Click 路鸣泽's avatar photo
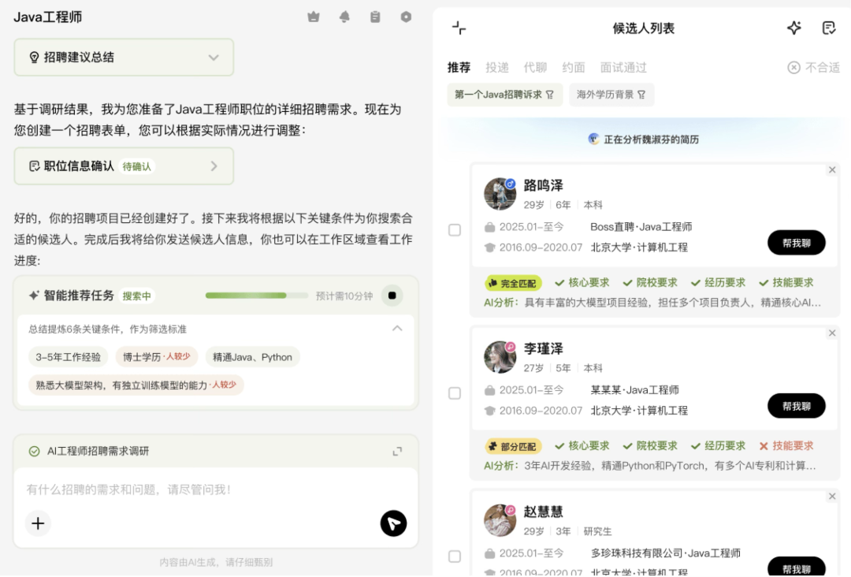 click(500, 194)
